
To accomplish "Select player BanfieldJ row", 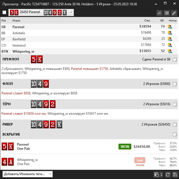I will [89, 39].
